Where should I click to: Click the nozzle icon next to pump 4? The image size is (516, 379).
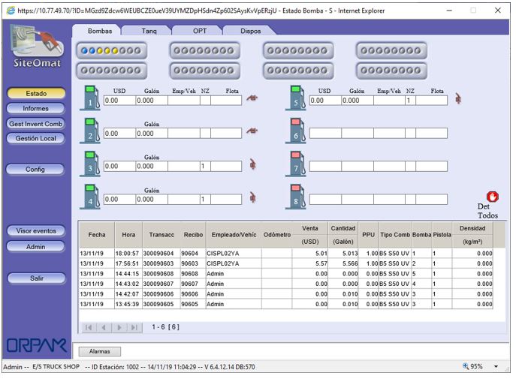click(x=253, y=198)
